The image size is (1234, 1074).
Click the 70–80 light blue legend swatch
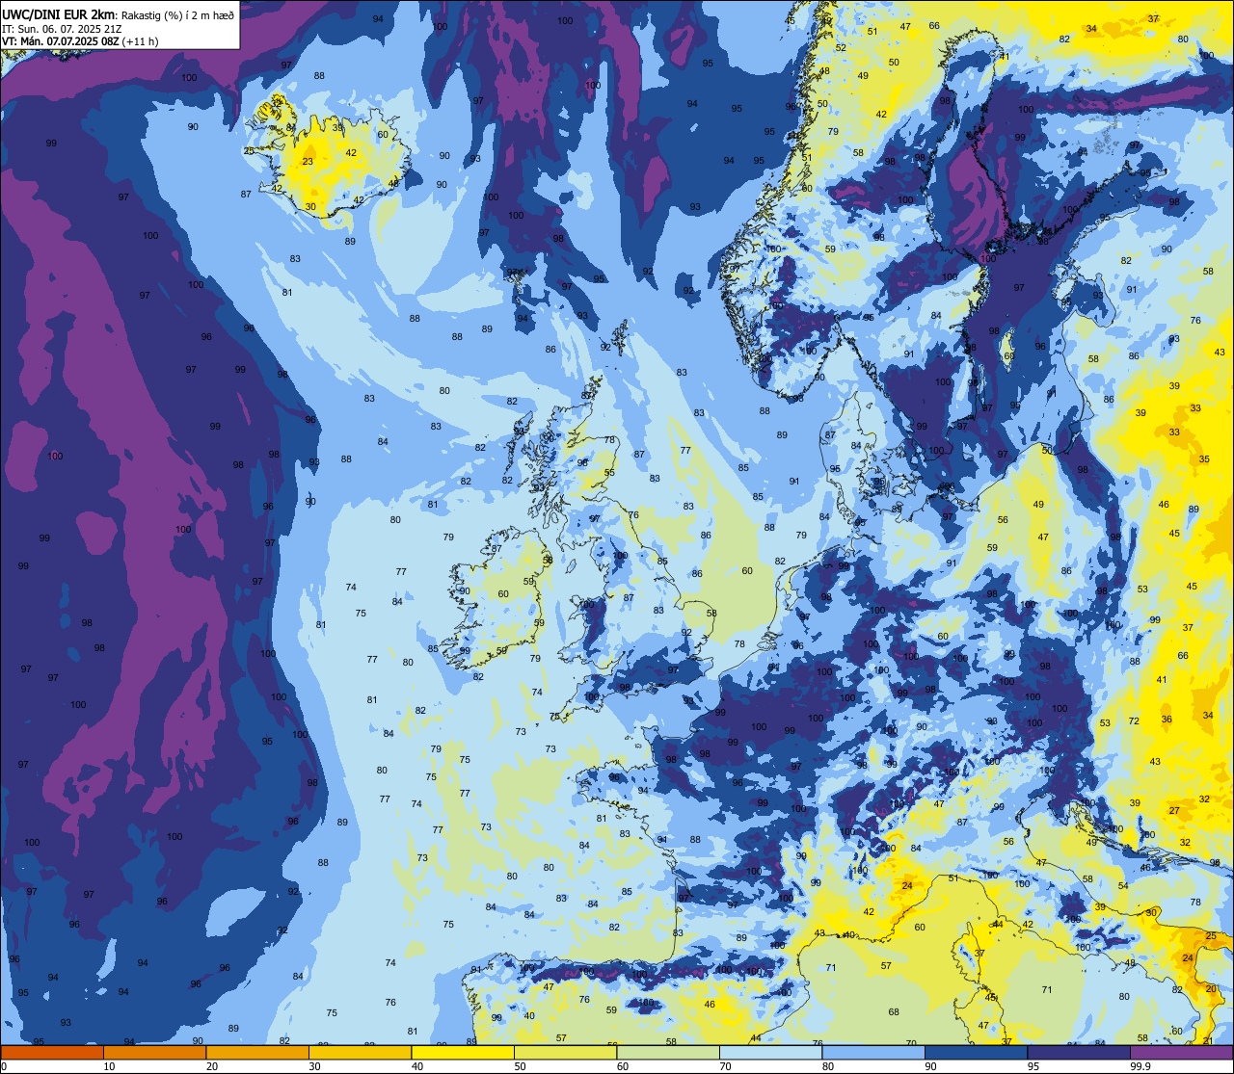point(770,1052)
